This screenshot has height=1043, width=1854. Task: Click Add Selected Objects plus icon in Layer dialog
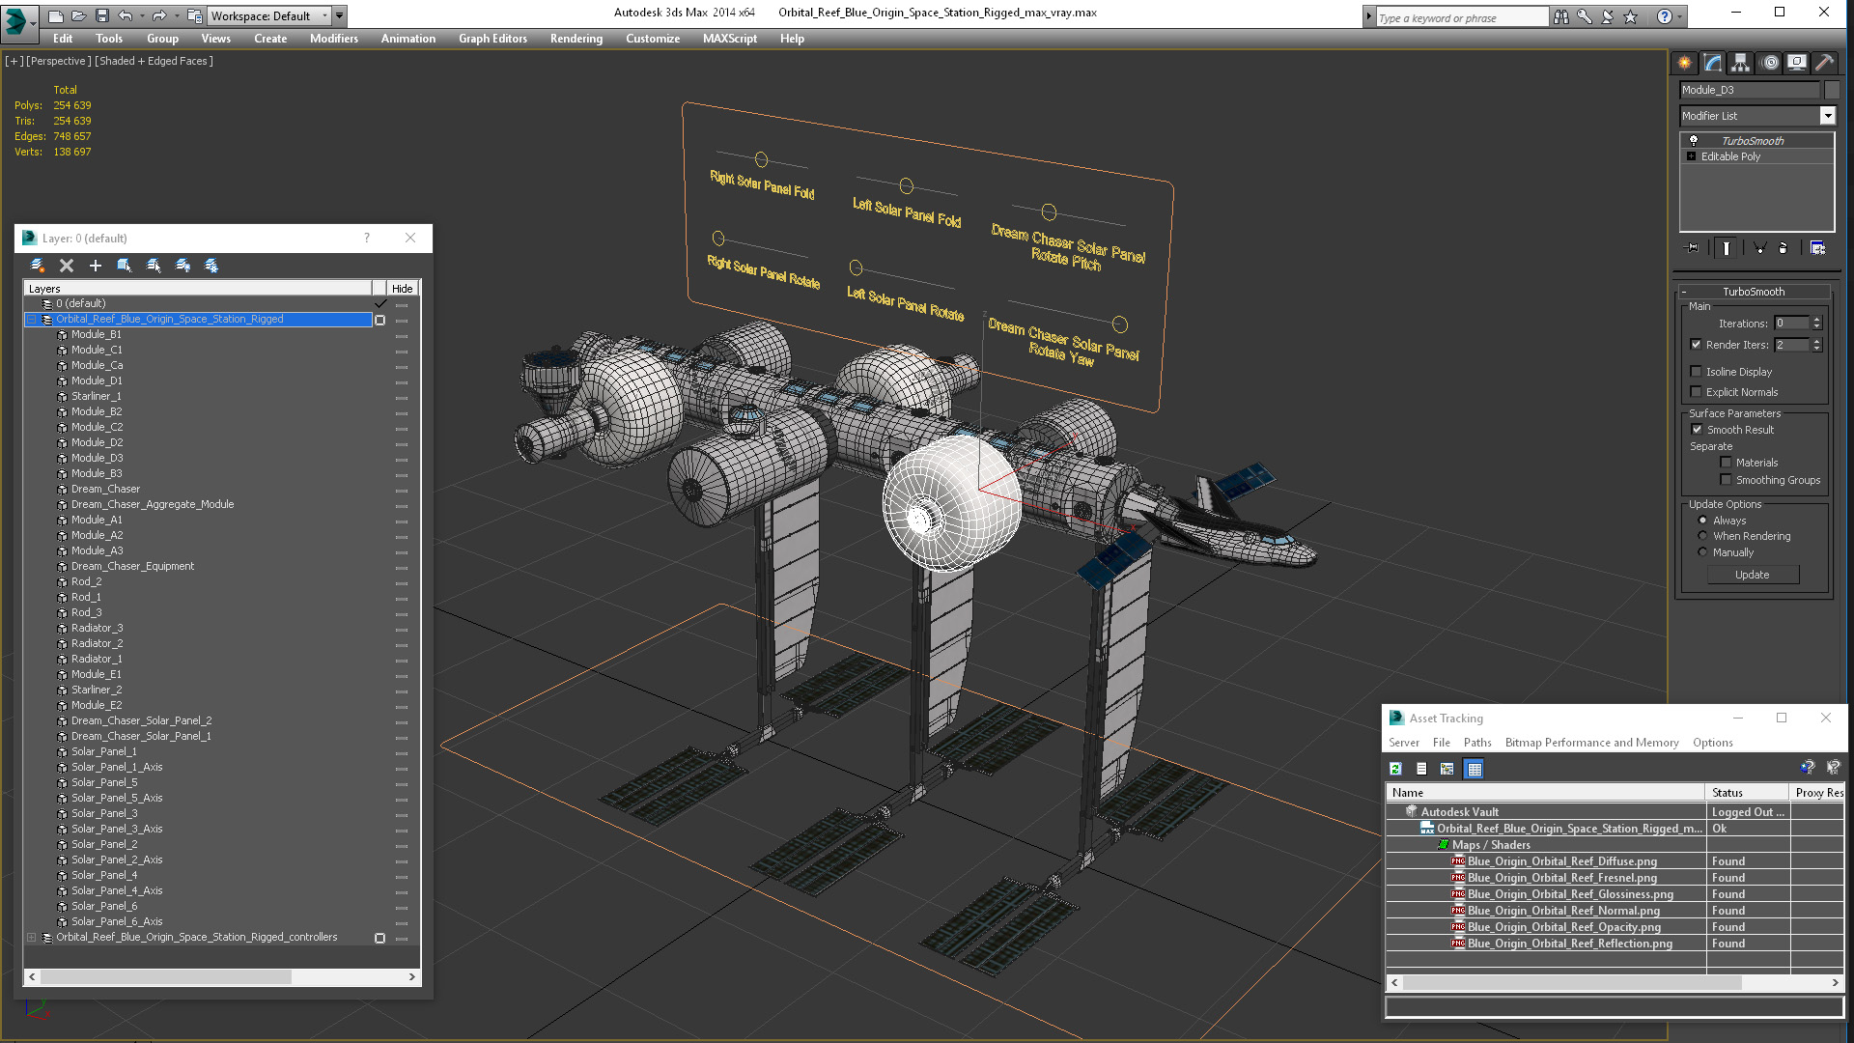(96, 266)
